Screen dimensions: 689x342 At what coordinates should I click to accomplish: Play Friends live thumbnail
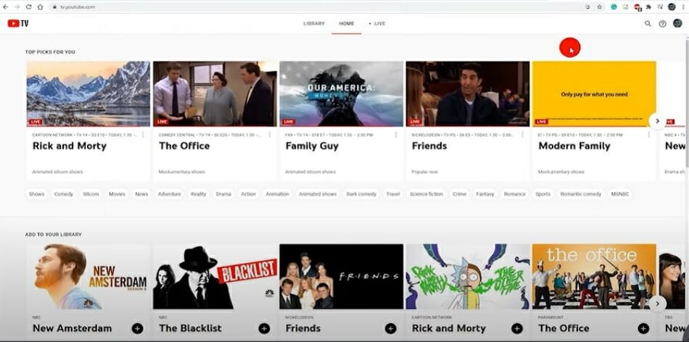[468, 94]
